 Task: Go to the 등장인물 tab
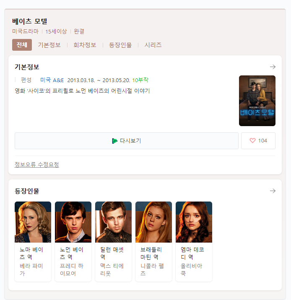pyautogui.click(x=120, y=45)
